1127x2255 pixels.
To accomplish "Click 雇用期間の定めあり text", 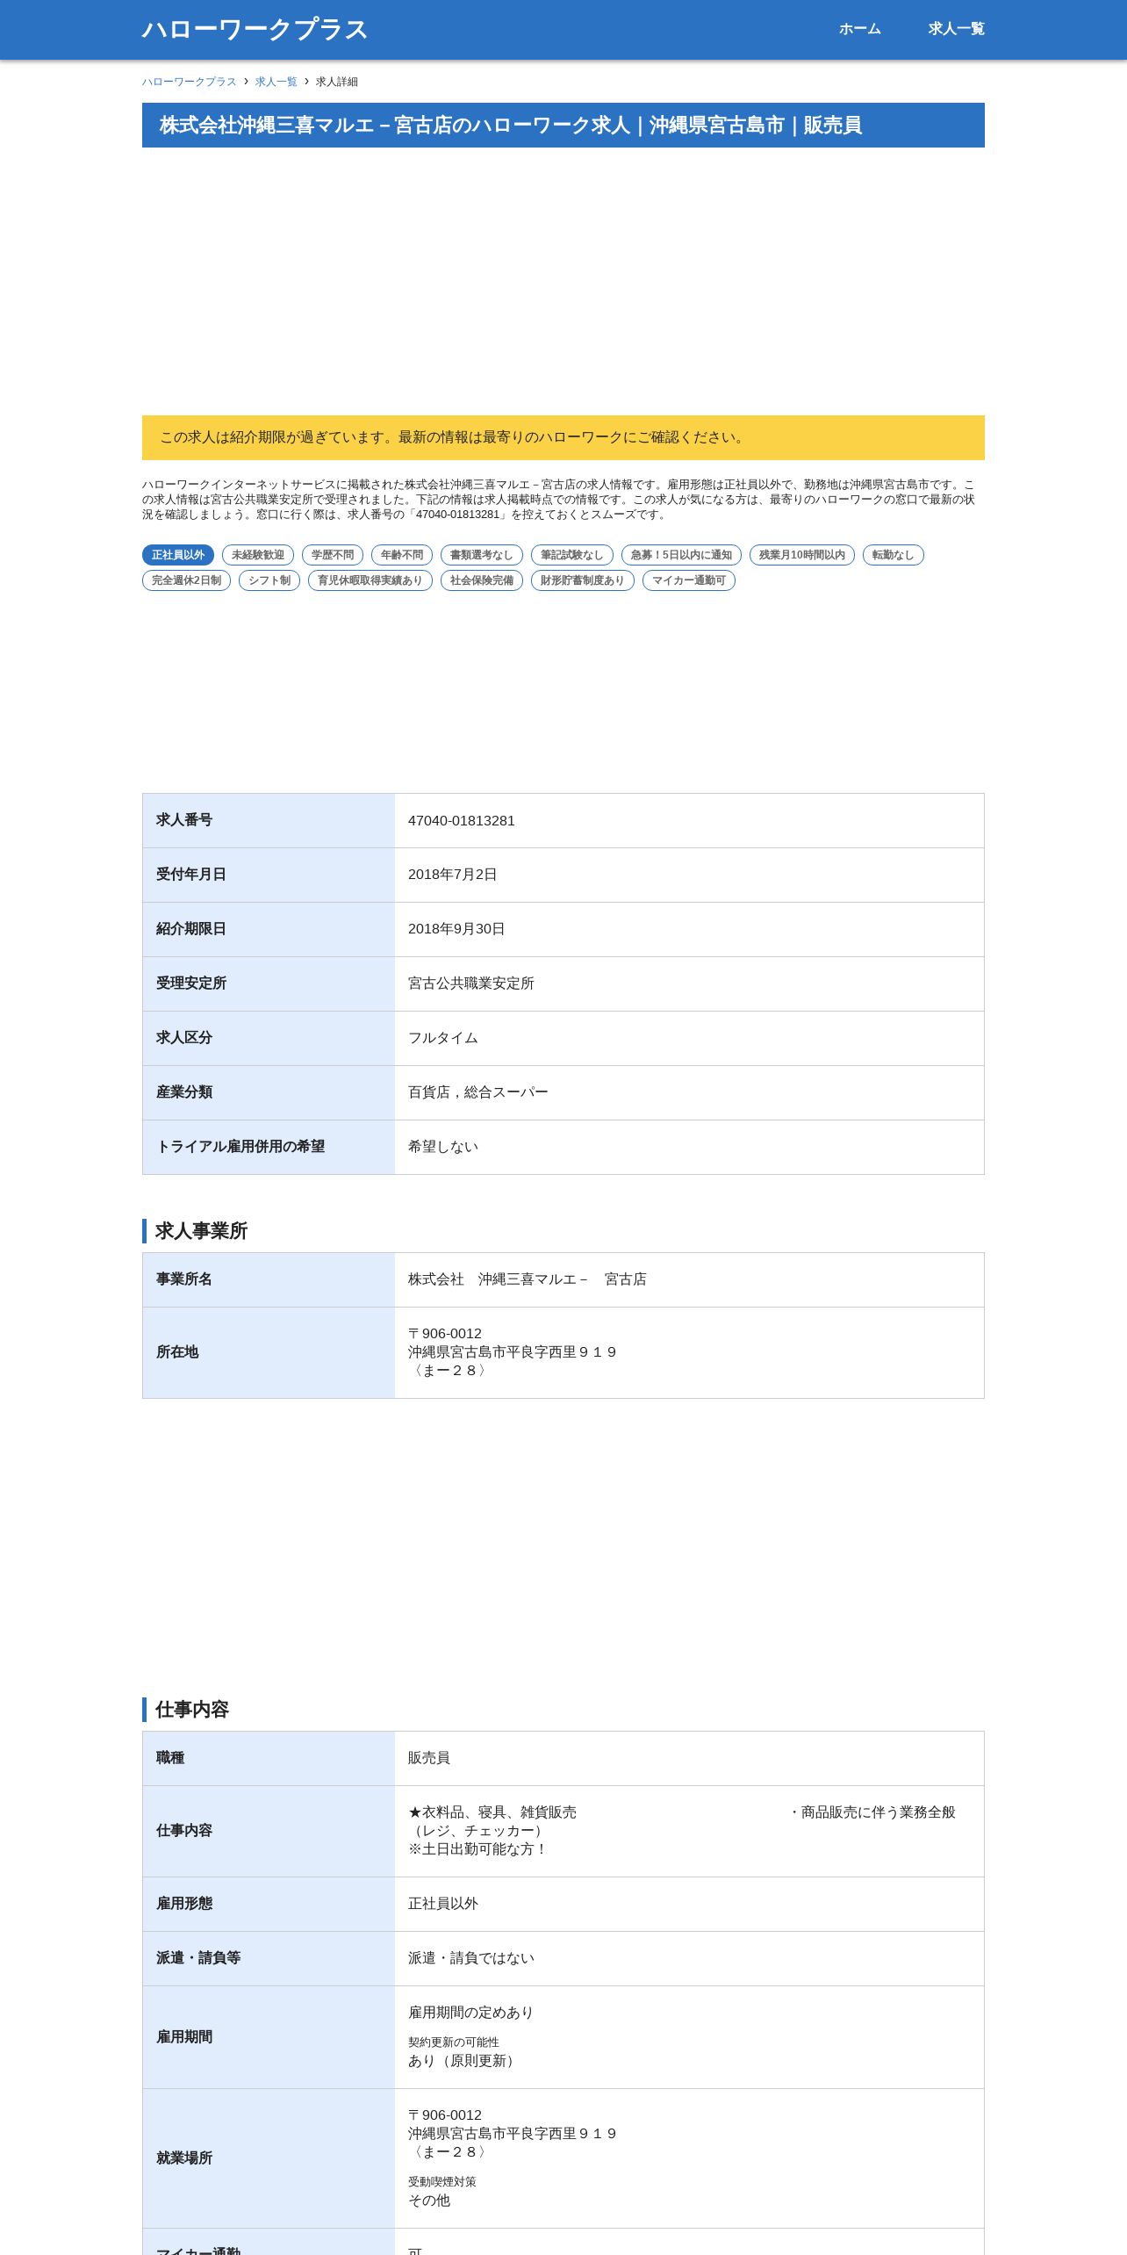I will point(471,2013).
